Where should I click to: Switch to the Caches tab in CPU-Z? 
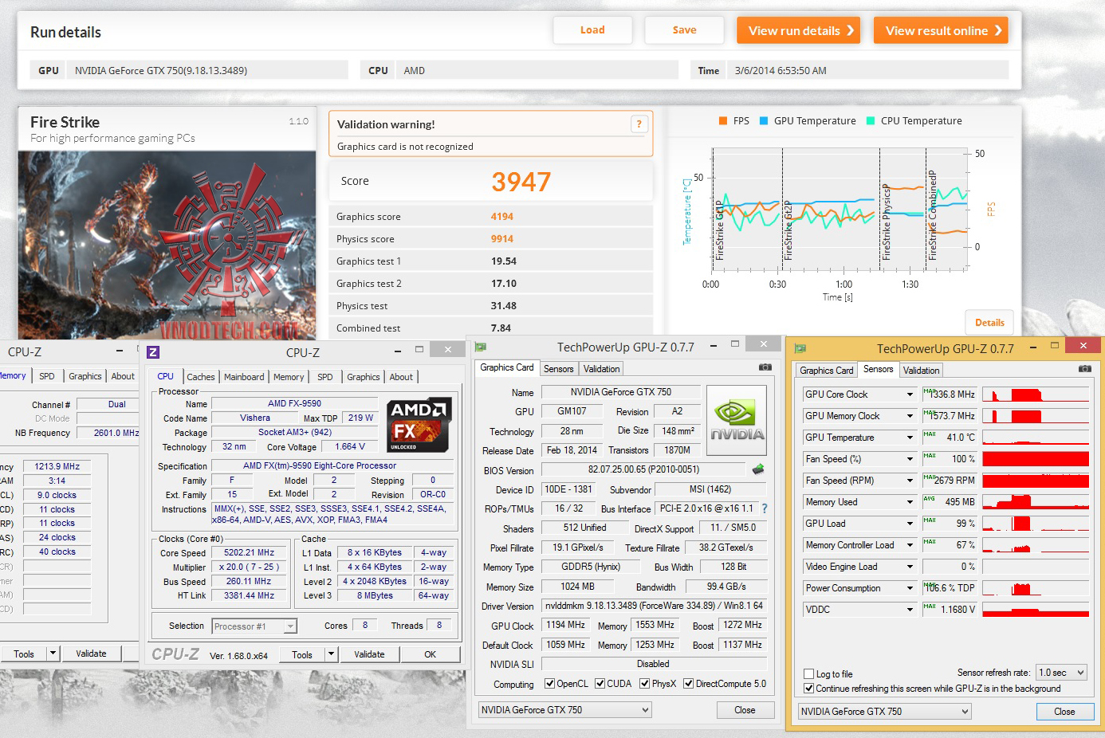201,377
